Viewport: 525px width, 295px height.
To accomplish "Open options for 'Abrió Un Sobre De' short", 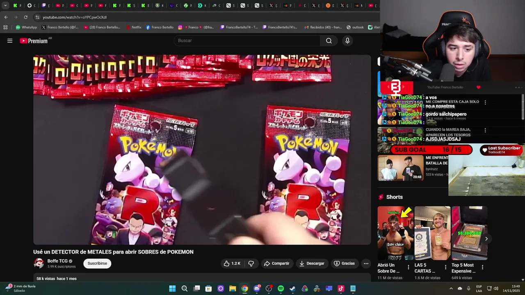I will tap(408, 267).
